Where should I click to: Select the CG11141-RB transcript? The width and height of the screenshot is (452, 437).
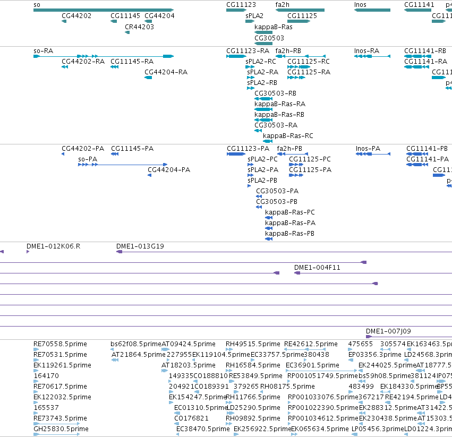[x=416, y=56]
